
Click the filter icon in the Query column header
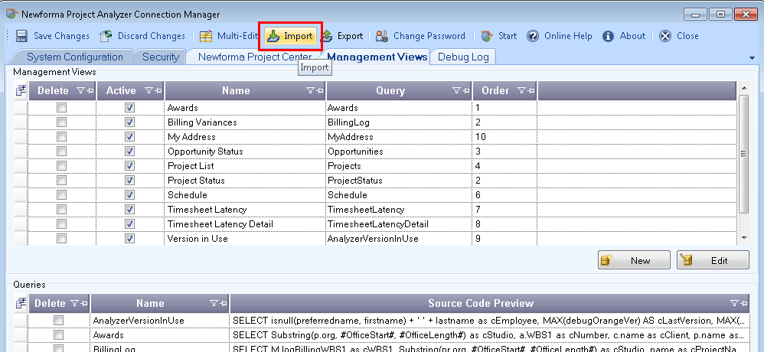click(x=456, y=90)
